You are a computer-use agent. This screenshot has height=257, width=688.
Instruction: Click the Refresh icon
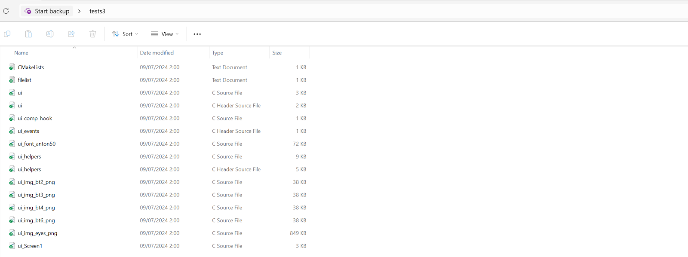click(x=6, y=11)
